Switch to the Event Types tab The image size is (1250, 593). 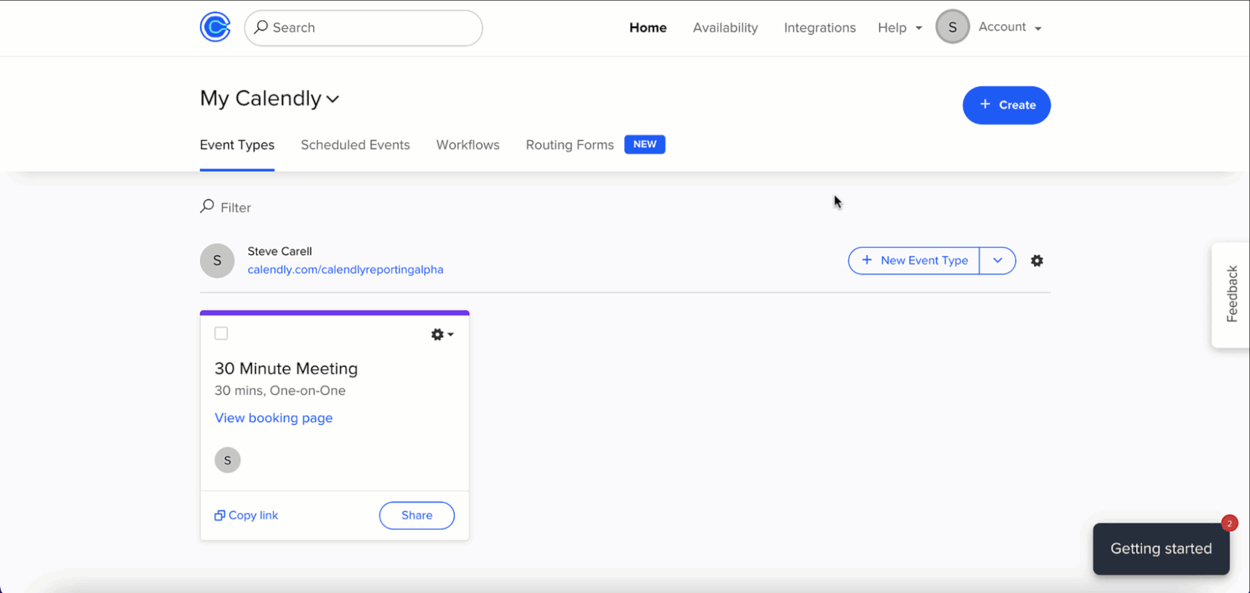237,145
